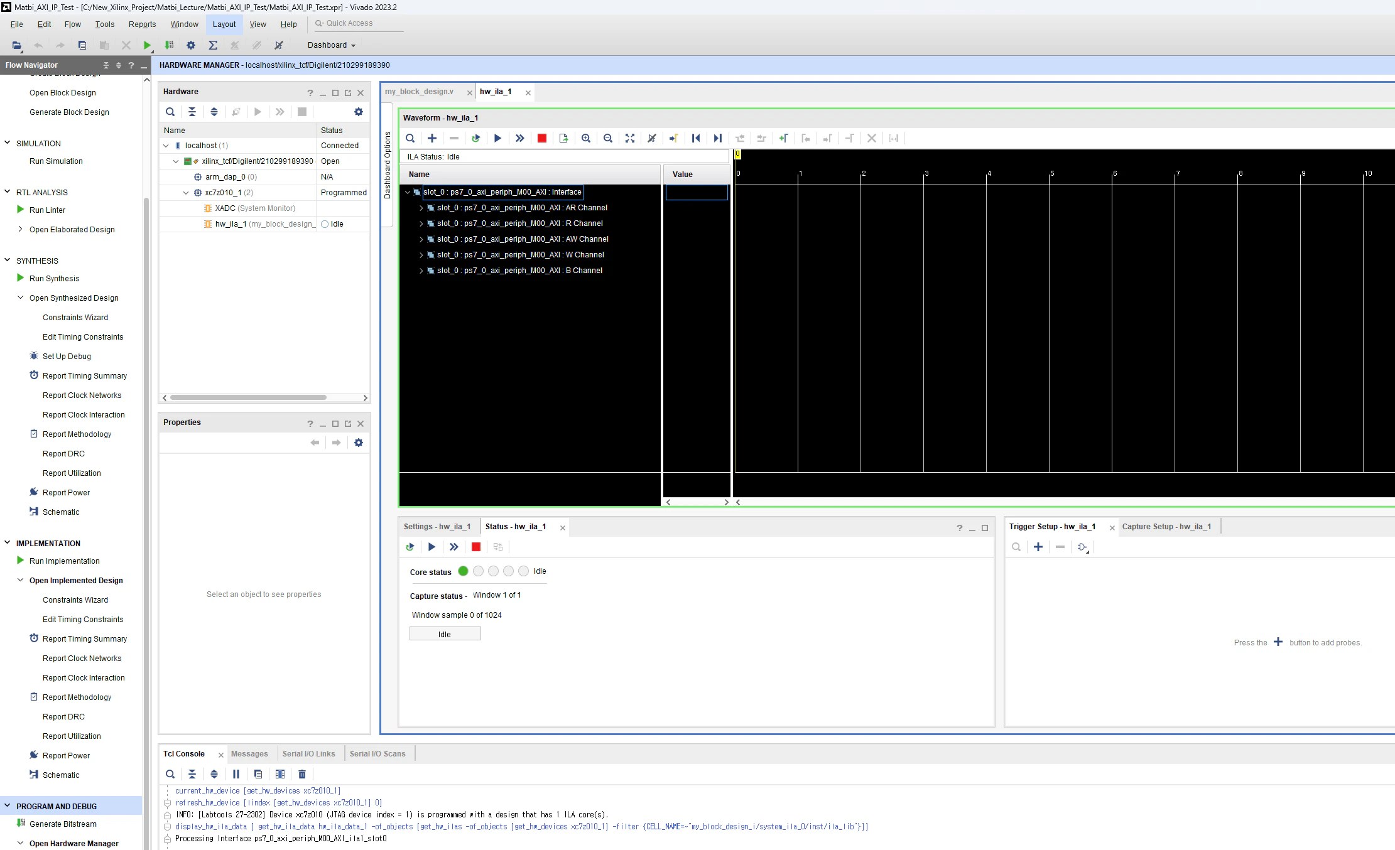Open the Dashboard dropdown
The height and width of the screenshot is (850, 1395).
pos(331,45)
